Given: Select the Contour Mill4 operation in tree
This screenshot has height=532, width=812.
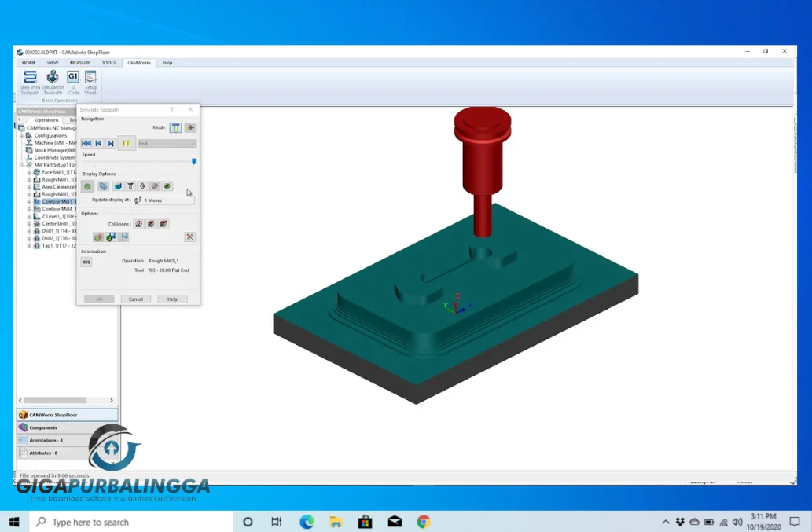Looking at the screenshot, I should 59,209.
